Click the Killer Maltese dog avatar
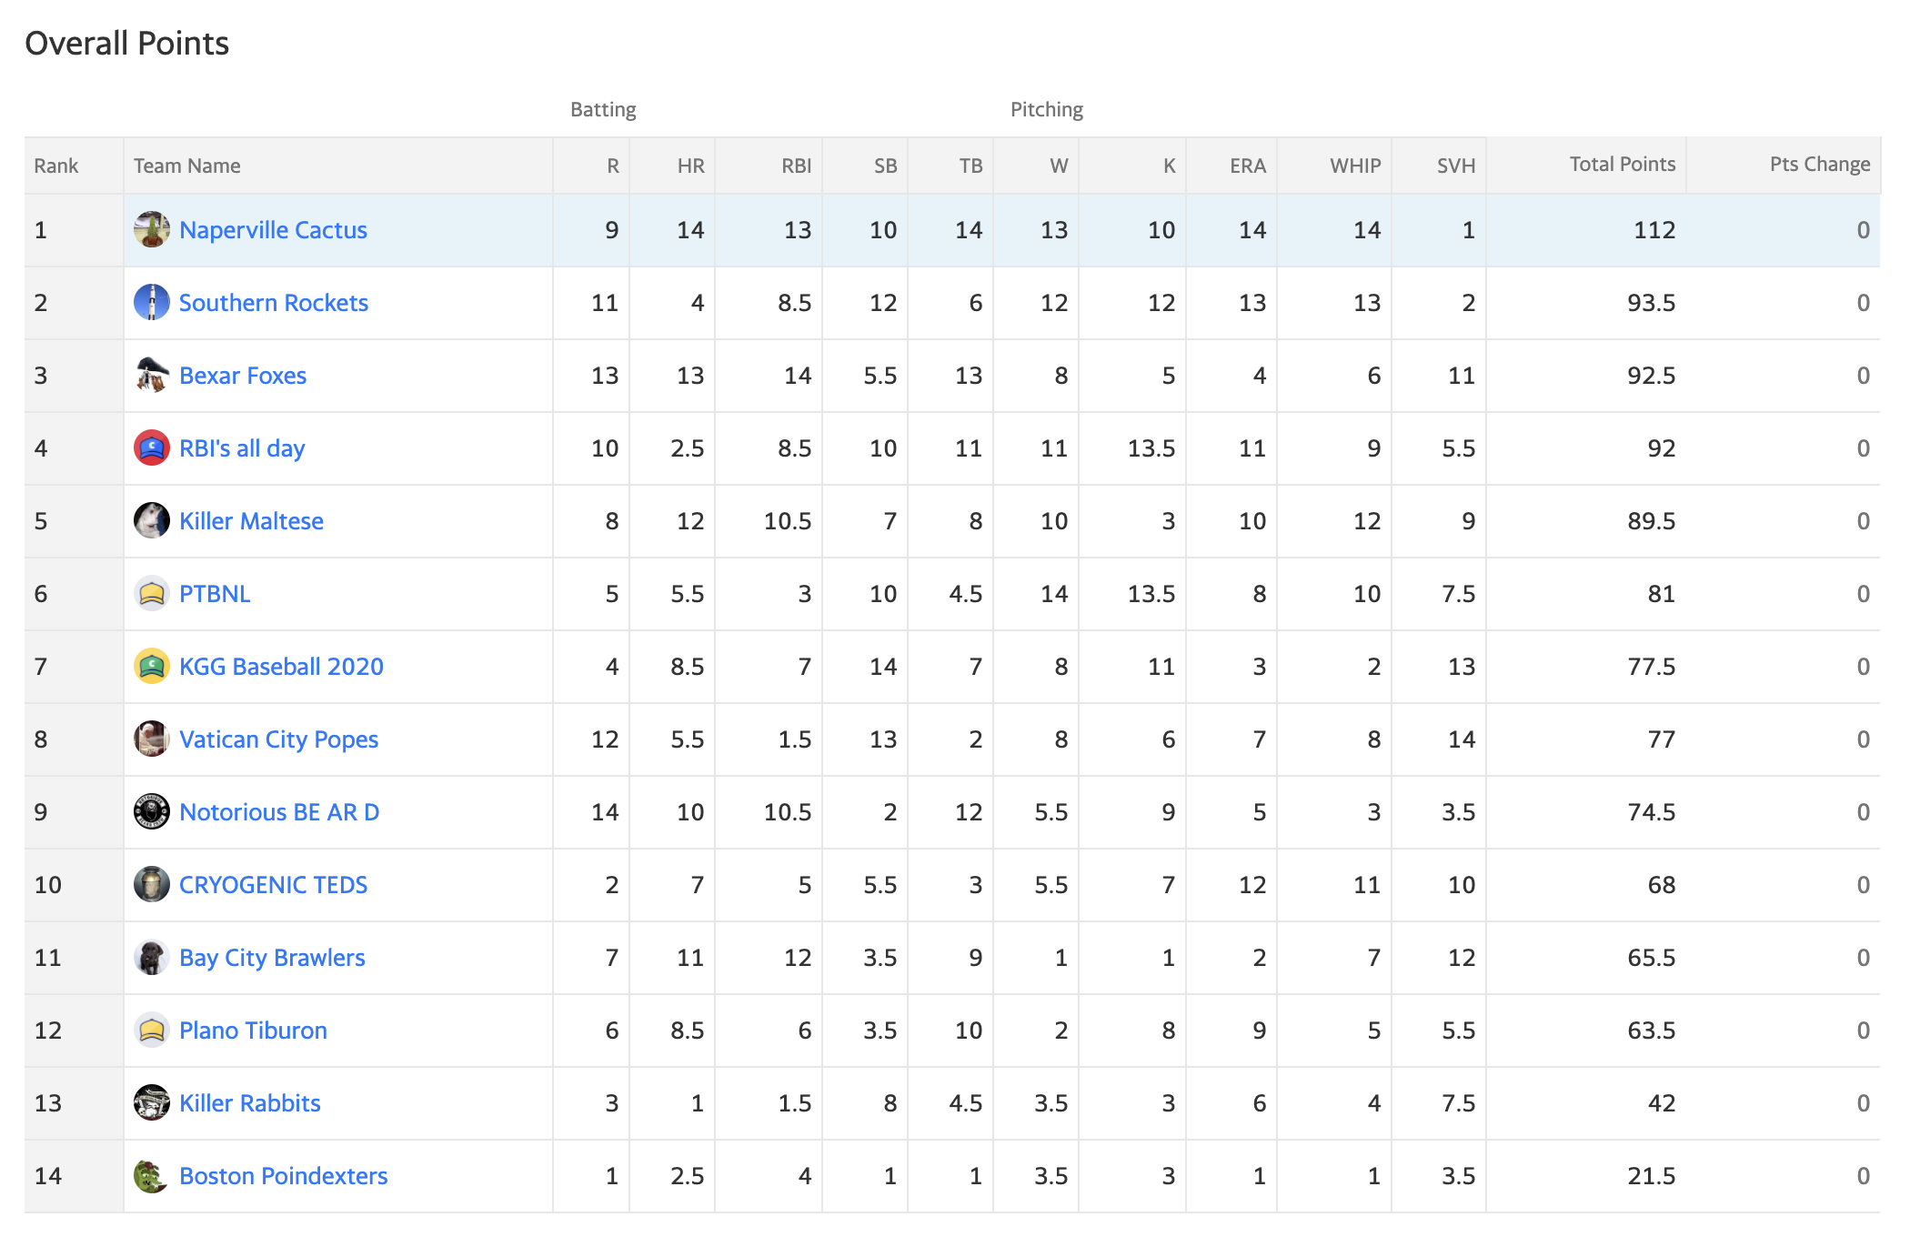 (152, 520)
